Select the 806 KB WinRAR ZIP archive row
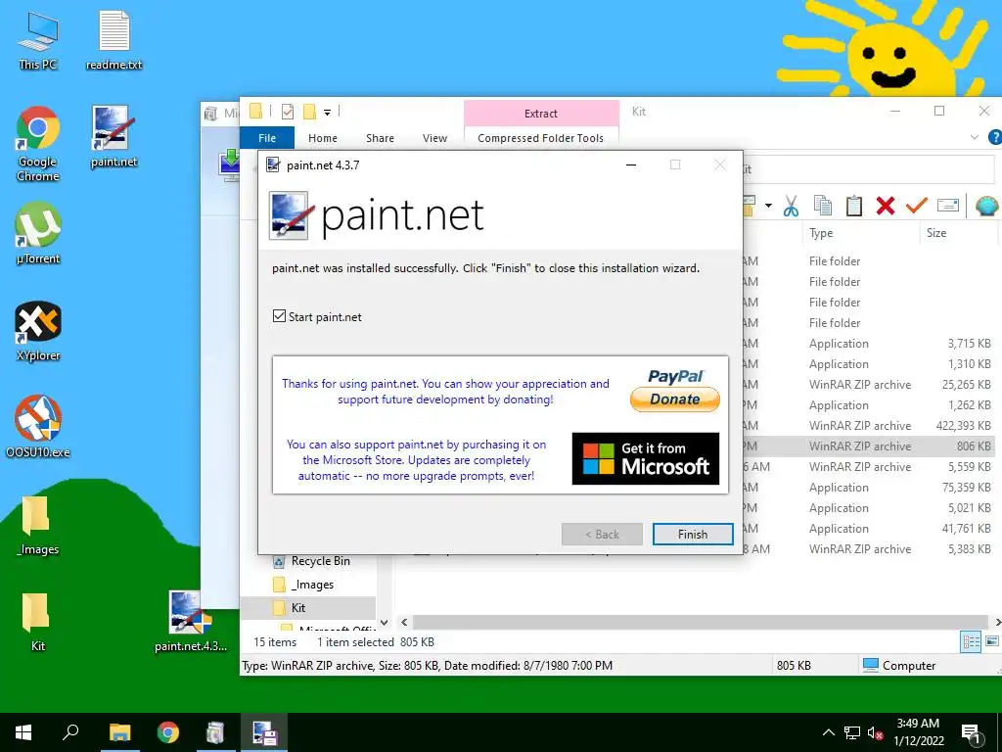This screenshot has height=752, width=1002. [869, 446]
